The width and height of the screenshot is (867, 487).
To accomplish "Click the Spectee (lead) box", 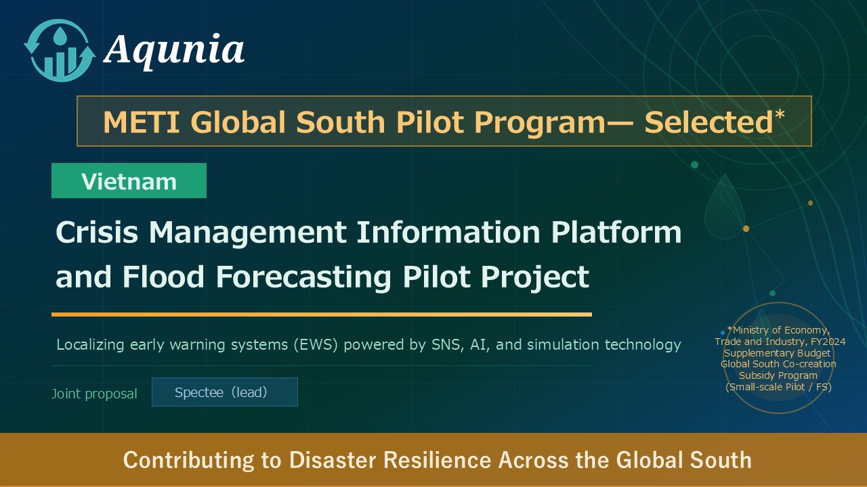I will point(225,392).
